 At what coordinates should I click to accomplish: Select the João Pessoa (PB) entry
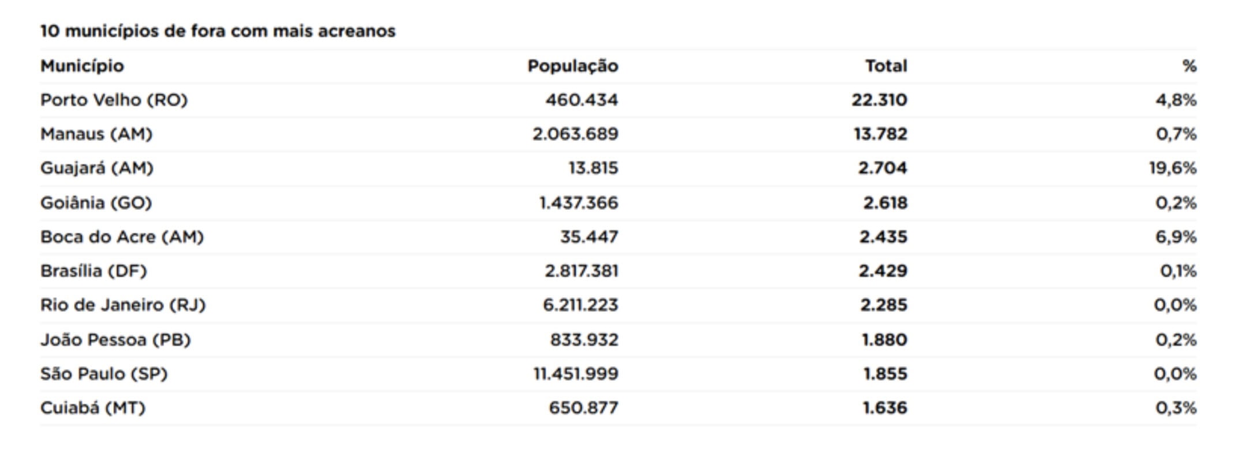(115, 340)
